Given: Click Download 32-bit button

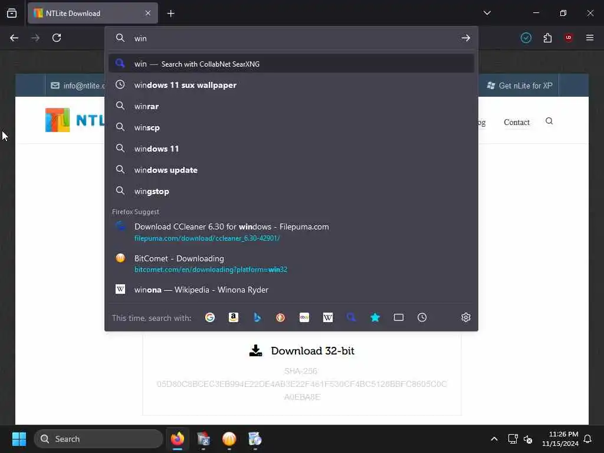Looking at the screenshot, I should [301, 350].
